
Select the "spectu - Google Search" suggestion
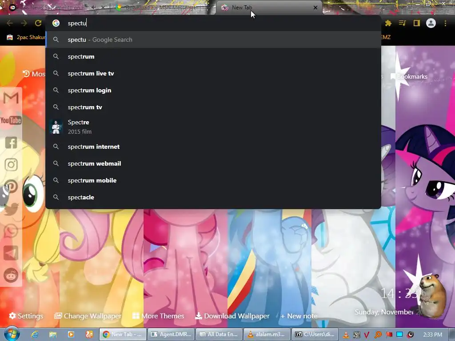coord(213,40)
